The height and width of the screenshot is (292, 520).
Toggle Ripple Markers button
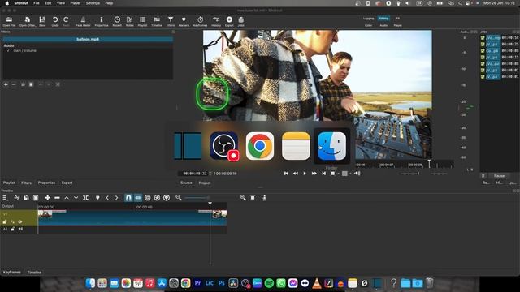(x=167, y=198)
